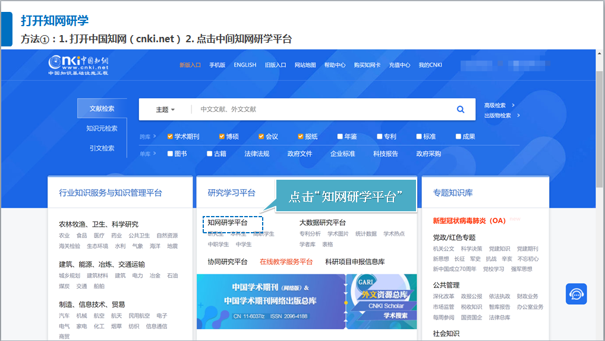This screenshot has height=341, width=605.
Task: Click 外文资源总库 CNKI Scholar banner
Action: [x=382, y=302]
